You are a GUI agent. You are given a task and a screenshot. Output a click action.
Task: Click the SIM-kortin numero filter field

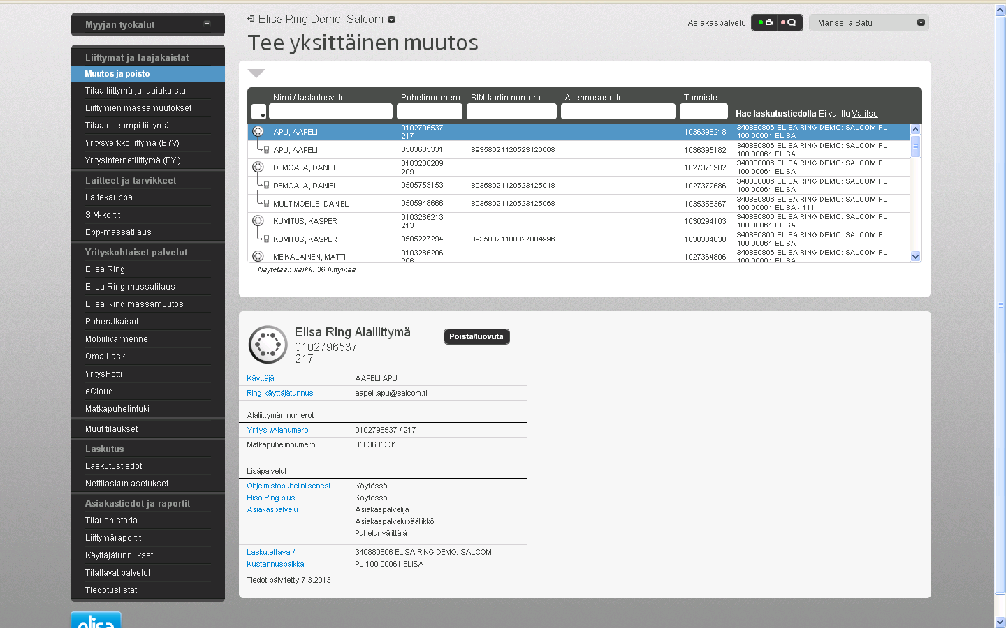511,112
